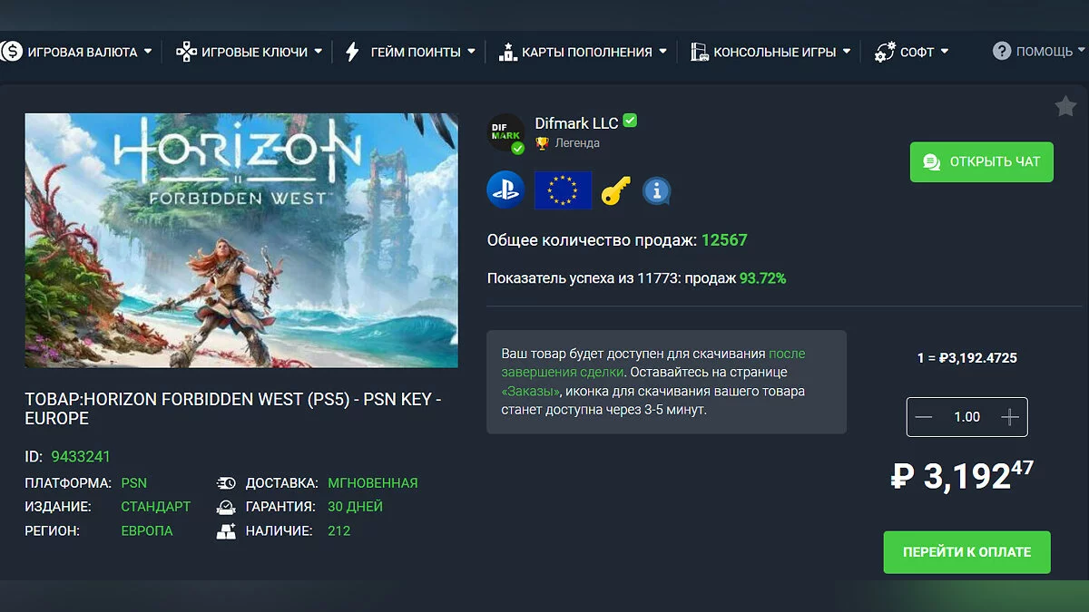The width and height of the screenshot is (1089, 612).
Task: Click the green verified badge next to Difmark LLC
Action: [630, 121]
